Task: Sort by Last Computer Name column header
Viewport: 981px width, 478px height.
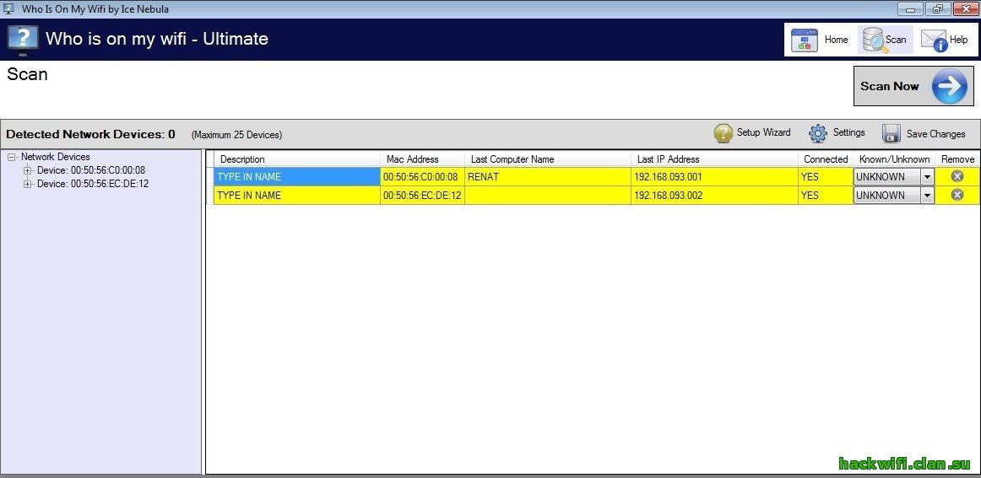Action: point(548,159)
